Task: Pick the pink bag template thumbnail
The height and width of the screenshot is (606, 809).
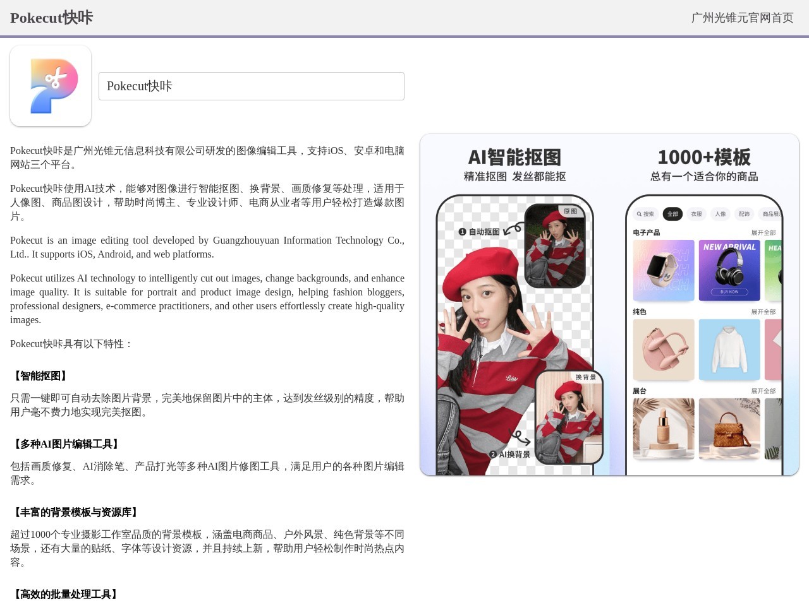Action: (x=664, y=350)
